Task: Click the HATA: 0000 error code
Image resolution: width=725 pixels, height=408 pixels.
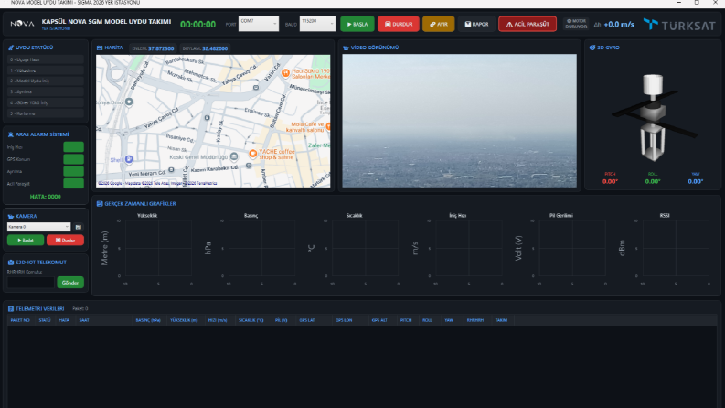Action: coord(46,197)
